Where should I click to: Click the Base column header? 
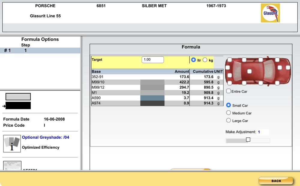pos(96,72)
